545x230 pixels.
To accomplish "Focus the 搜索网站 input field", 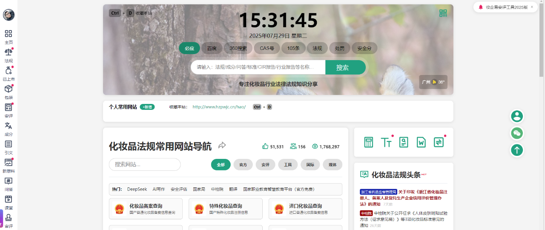I will 145,164.
